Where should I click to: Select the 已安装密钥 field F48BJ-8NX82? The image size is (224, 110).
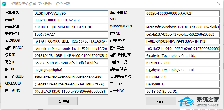182,41
